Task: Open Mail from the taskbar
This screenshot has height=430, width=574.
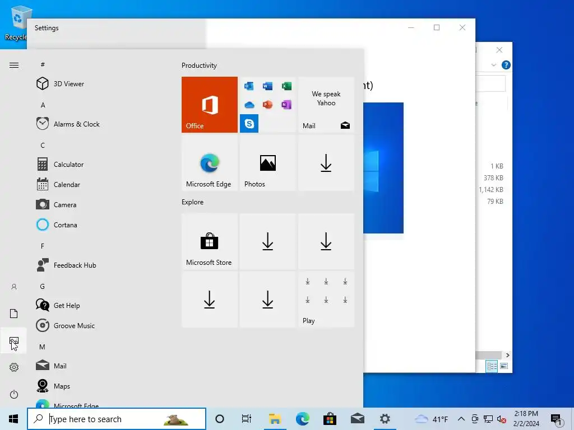Action: (x=357, y=419)
